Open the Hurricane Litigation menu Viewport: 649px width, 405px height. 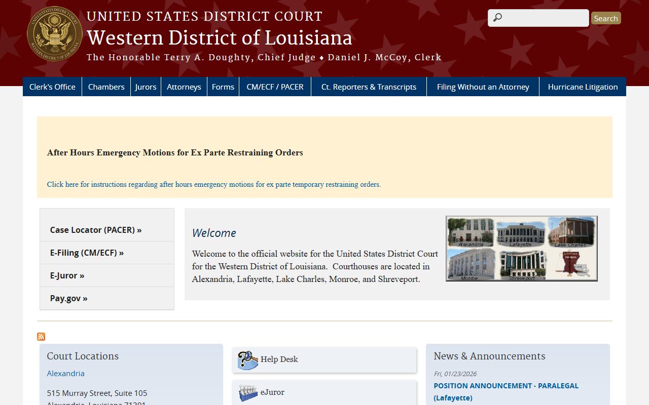[x=583, y=87]
